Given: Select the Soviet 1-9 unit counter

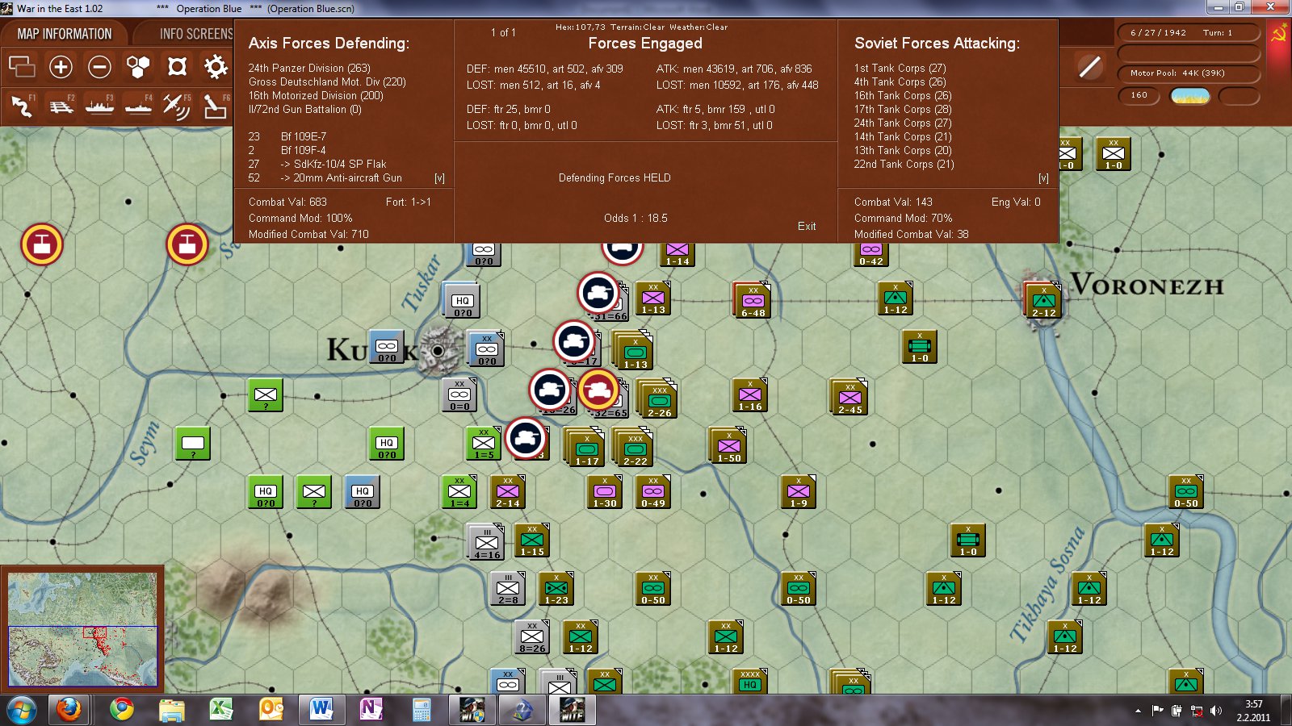Looking at the screenshot, I should [799, 491].
